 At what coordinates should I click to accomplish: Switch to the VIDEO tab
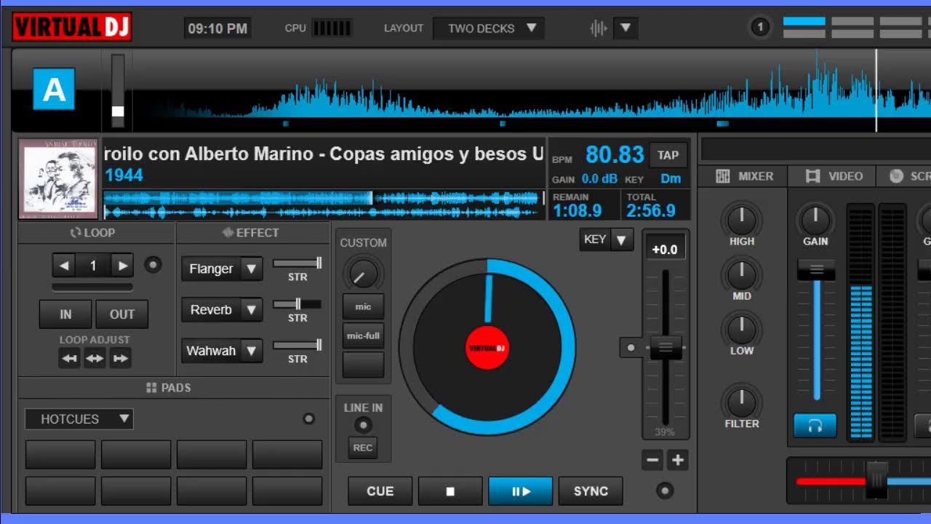(x=834, y=176)
